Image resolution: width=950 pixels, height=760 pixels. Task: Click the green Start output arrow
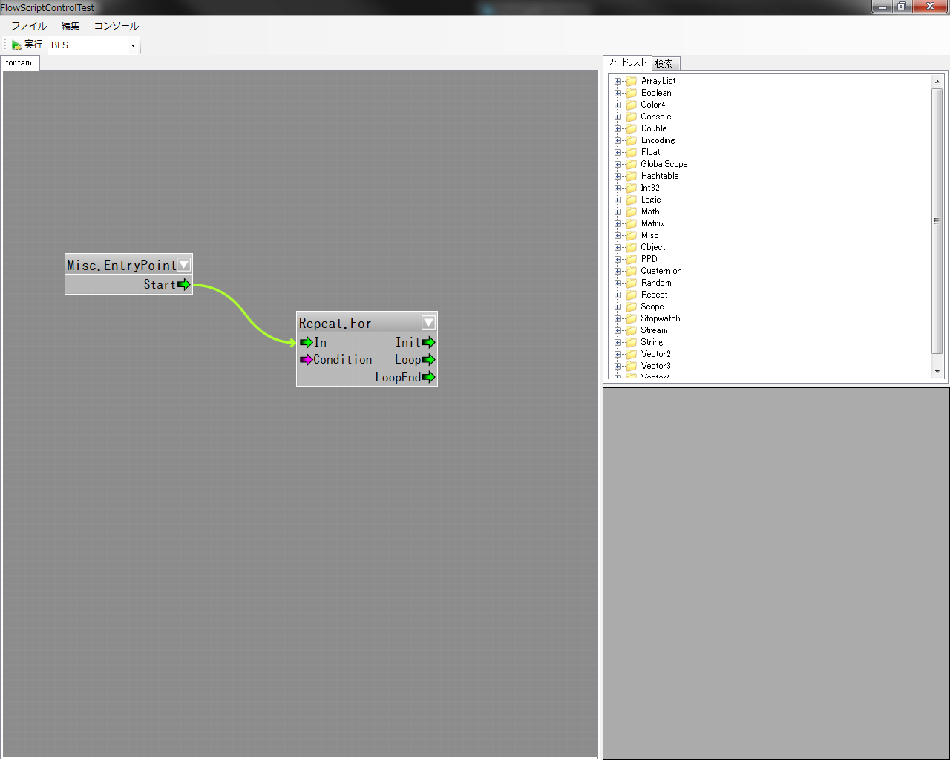tap(184, 284)
